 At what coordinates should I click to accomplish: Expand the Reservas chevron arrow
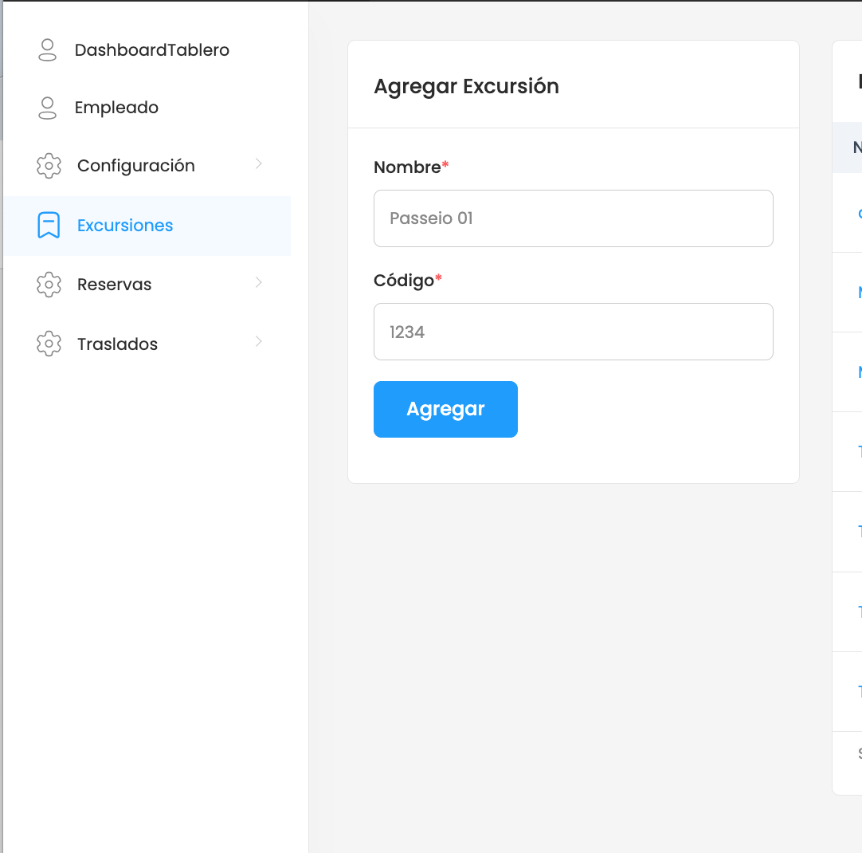[x=259, y=283]
